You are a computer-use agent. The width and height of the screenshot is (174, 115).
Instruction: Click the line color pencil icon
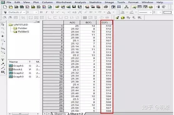132,12
